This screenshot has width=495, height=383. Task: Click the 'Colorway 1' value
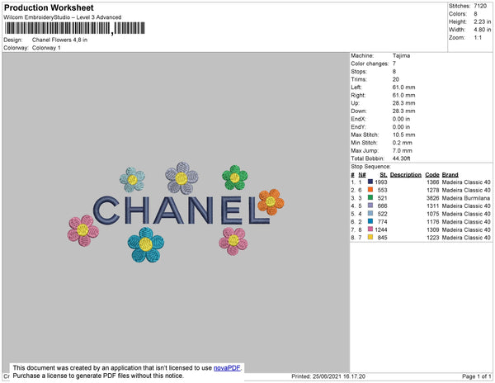point(46,48)
